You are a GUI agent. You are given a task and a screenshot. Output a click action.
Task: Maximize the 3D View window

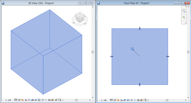(86, 3)
